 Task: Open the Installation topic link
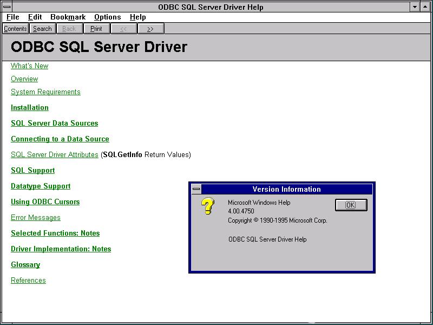pos(30,107)
